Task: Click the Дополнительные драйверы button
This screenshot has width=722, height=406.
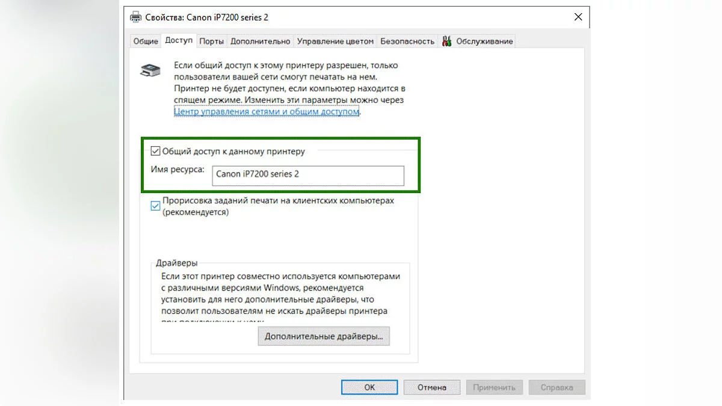Action: 324,336
